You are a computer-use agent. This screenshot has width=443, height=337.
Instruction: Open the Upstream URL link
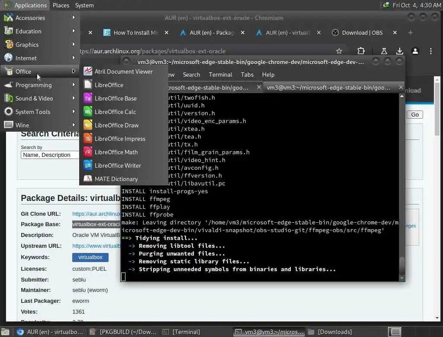pyautogui.click(x=96, y=246)
